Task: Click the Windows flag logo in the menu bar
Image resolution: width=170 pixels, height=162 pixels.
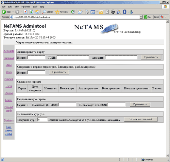Action: click(x=165, y=7)
